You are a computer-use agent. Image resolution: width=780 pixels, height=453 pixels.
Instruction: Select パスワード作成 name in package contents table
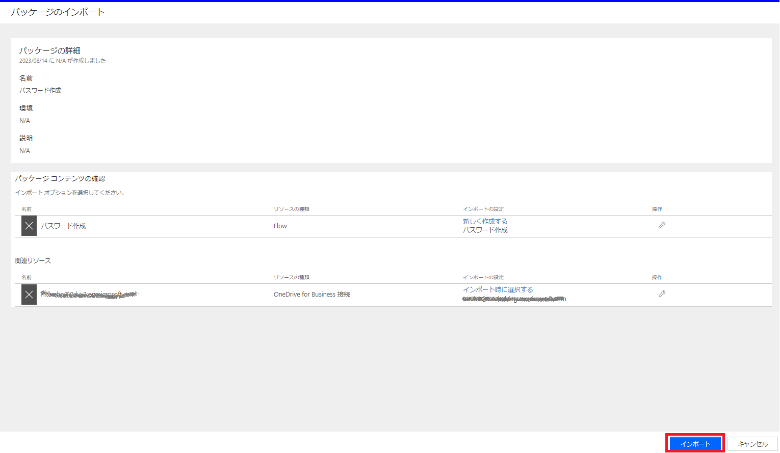click(x=63, y=226)
